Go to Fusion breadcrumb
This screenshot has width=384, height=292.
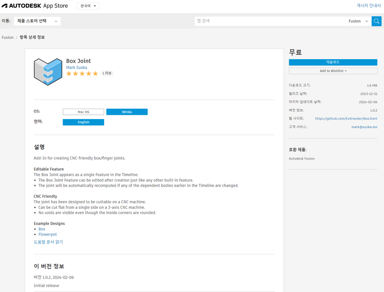coord(8,37)
